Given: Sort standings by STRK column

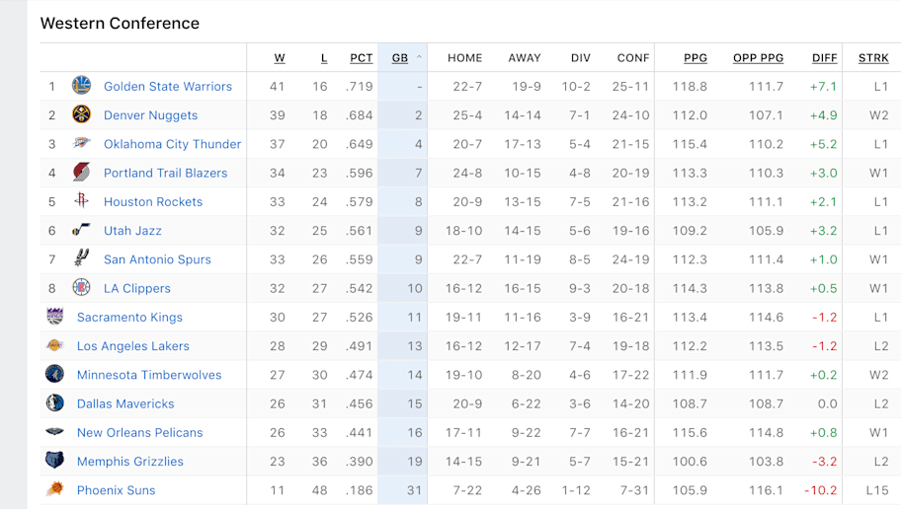Looking at the screenshot, I should [x=873, y=58].
